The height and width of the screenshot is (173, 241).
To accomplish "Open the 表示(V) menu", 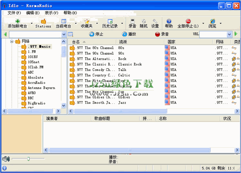I will coord(52,13).
